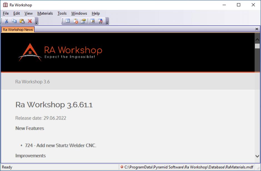
Task: Click the Improvements heading
Action: pyautogui.click(x=31, y=156)
